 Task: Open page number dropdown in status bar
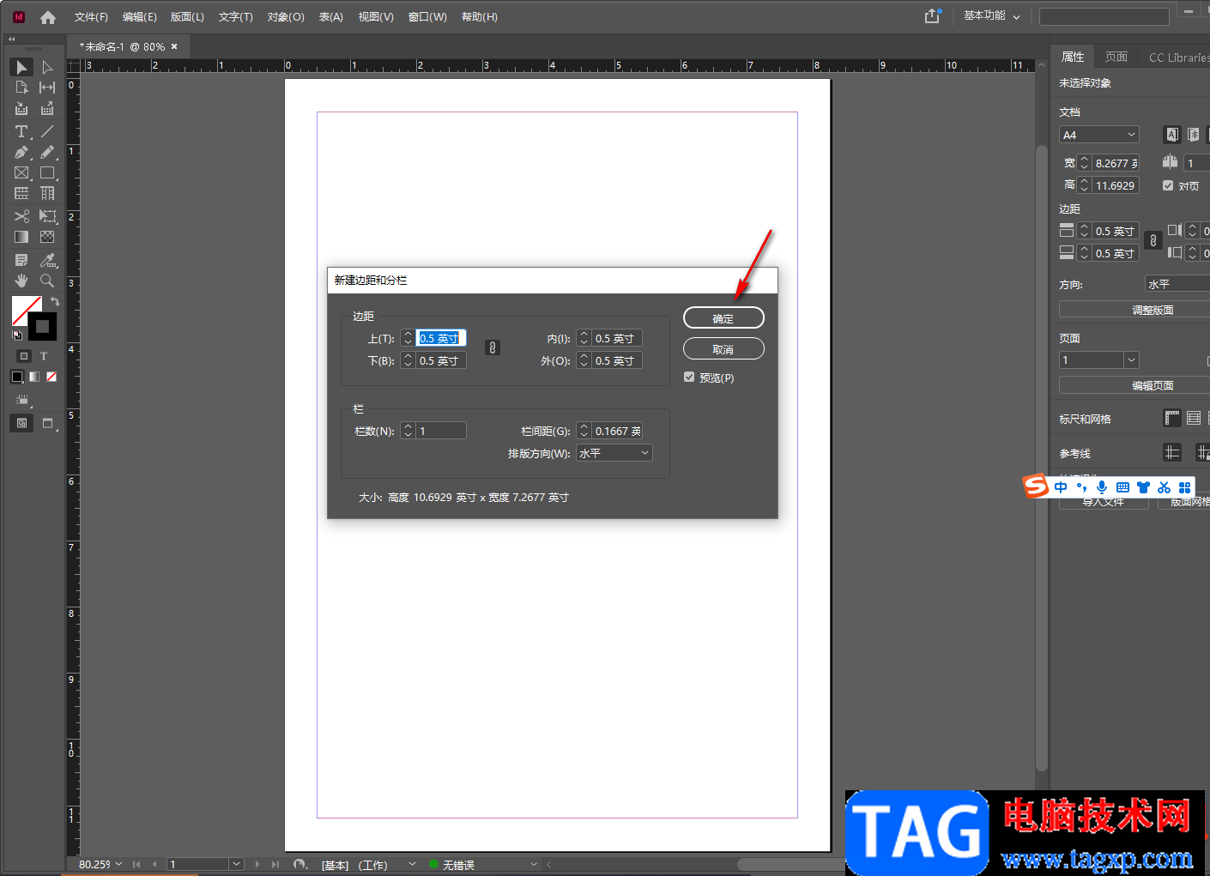[x=236, y=864]
